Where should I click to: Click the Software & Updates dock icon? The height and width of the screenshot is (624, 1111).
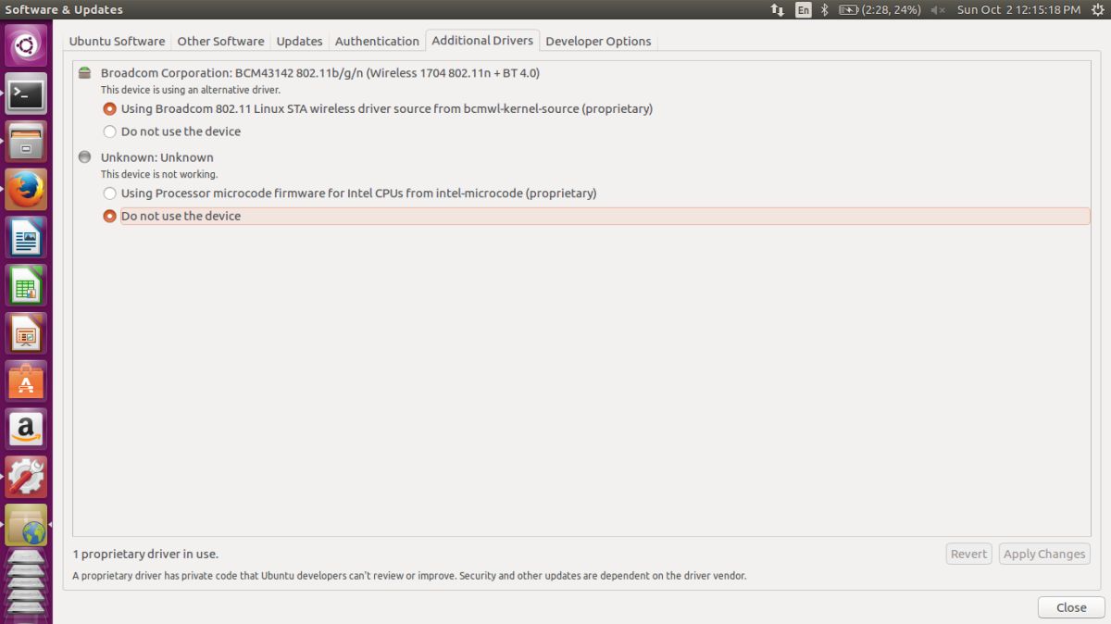[26, 526]
